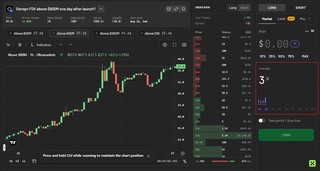Copy market link icon
Screen dimensions: 320x171
tap(176, 9)
